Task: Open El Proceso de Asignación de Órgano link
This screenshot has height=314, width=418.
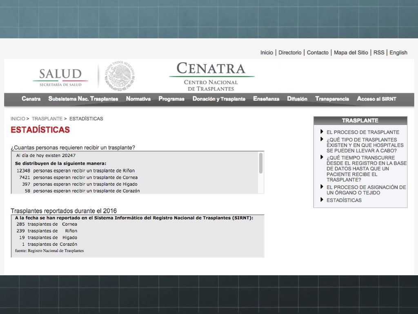Action: point(366,190)
